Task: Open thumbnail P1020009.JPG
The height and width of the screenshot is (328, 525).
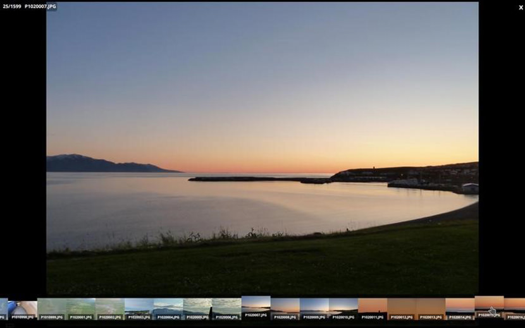Action: point(314,309)
